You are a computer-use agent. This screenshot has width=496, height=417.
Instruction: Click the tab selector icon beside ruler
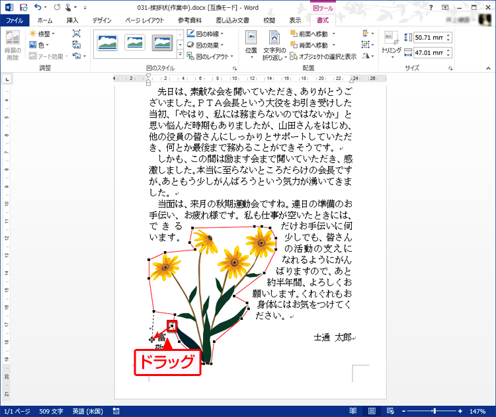pyautogui.click(x=7, y=79)
